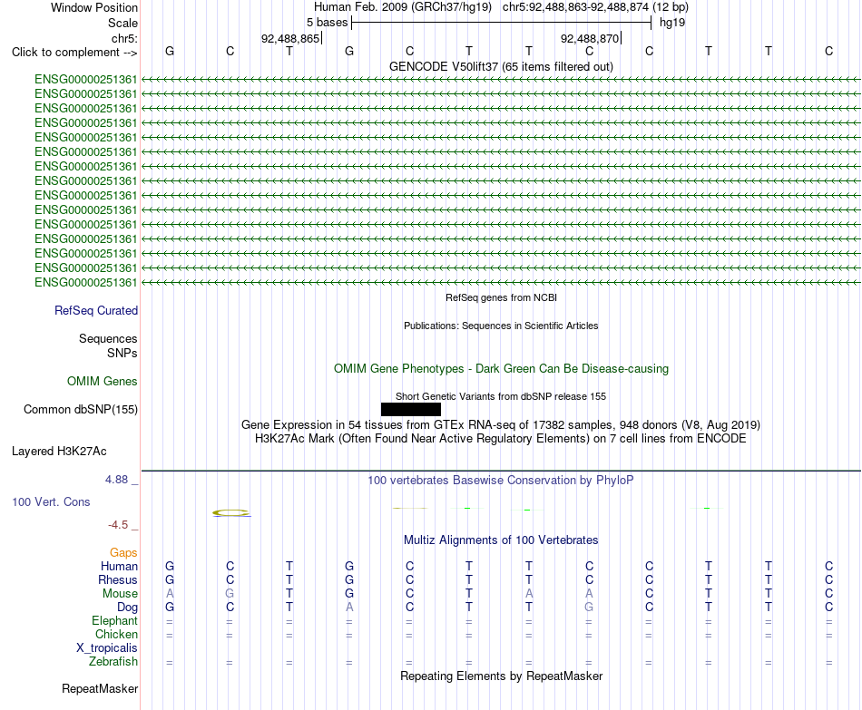
Task: Click the olive PhyloP conservation bar
Action: pyautogui.click(x=231, y=513)
